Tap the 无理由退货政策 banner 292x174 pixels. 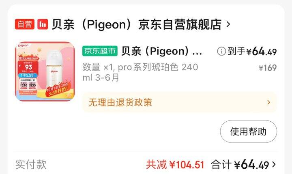180,102
